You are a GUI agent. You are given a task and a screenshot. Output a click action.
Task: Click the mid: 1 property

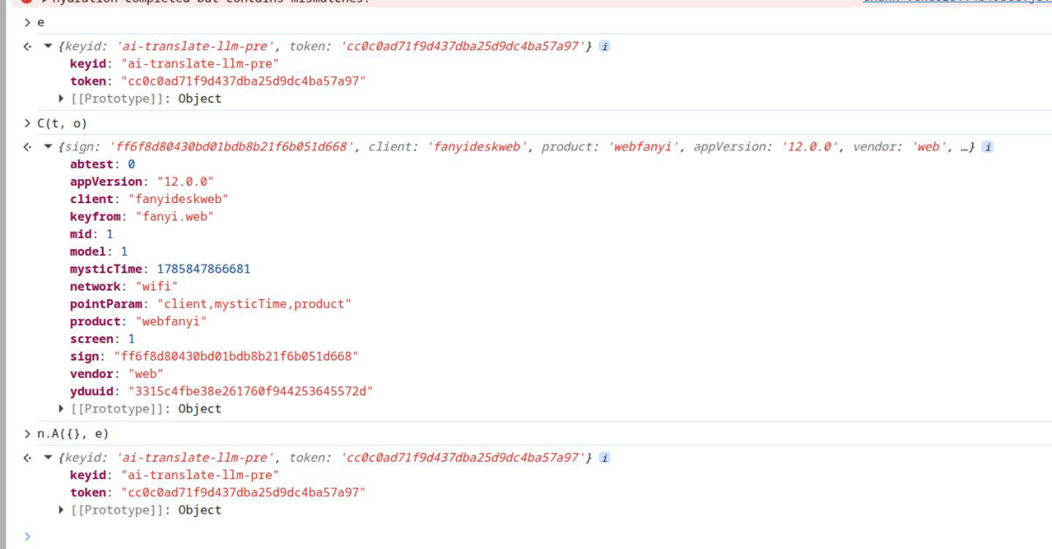pos(92,234)
